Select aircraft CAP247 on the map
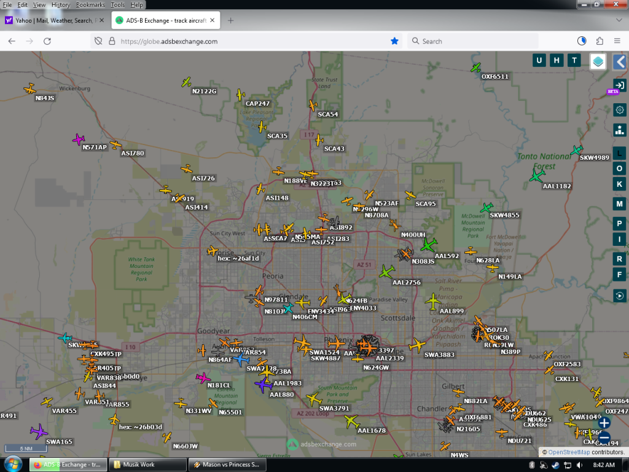The width and height of the screenshot is (629, 472). 240,95
